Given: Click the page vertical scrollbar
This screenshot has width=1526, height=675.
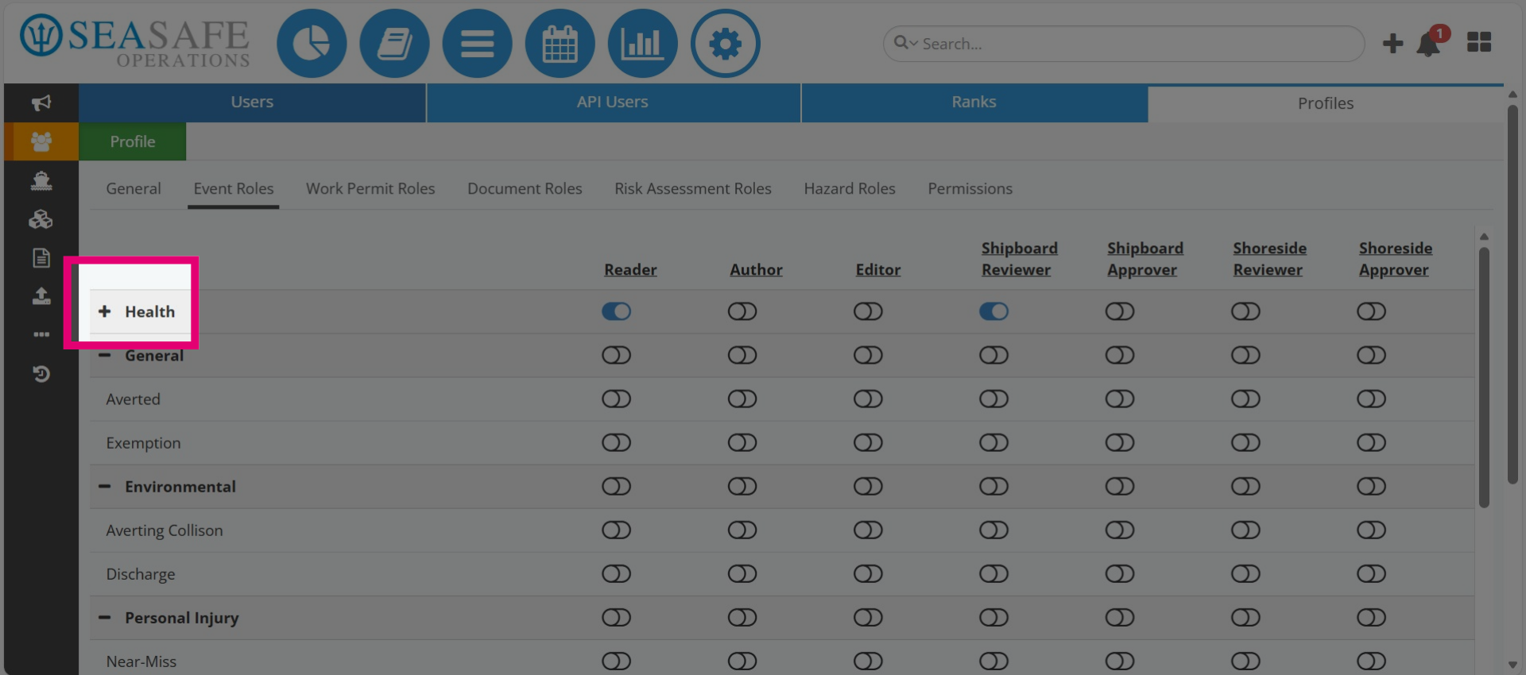Looking at the screenshot, I should (x=1512, y=294).
